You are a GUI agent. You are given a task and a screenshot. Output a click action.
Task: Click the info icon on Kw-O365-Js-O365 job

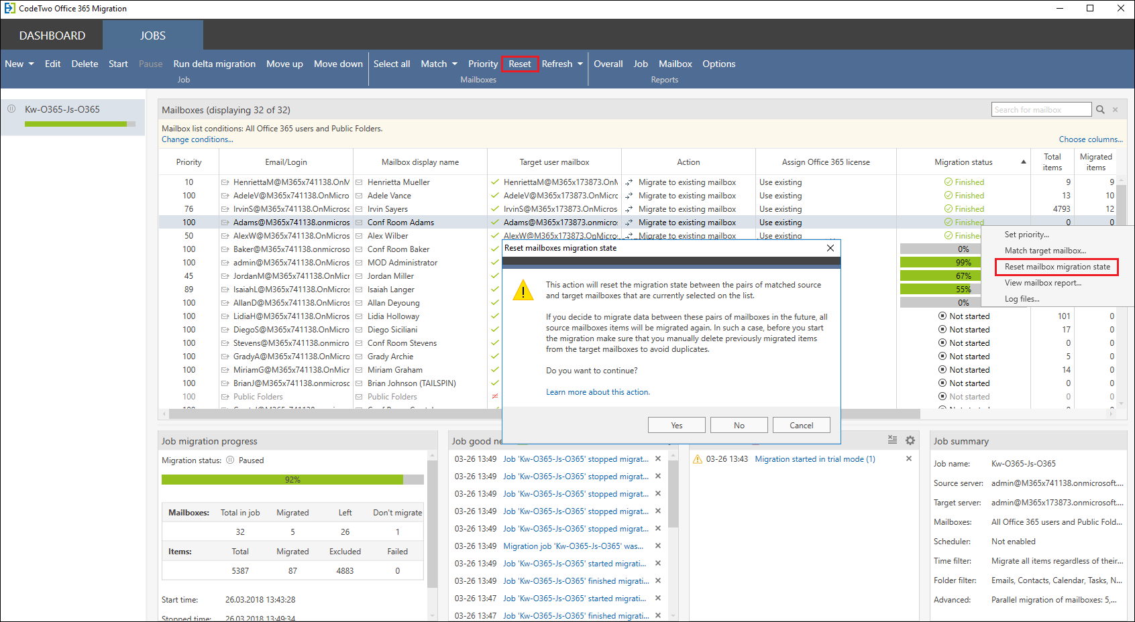point(11,109)
